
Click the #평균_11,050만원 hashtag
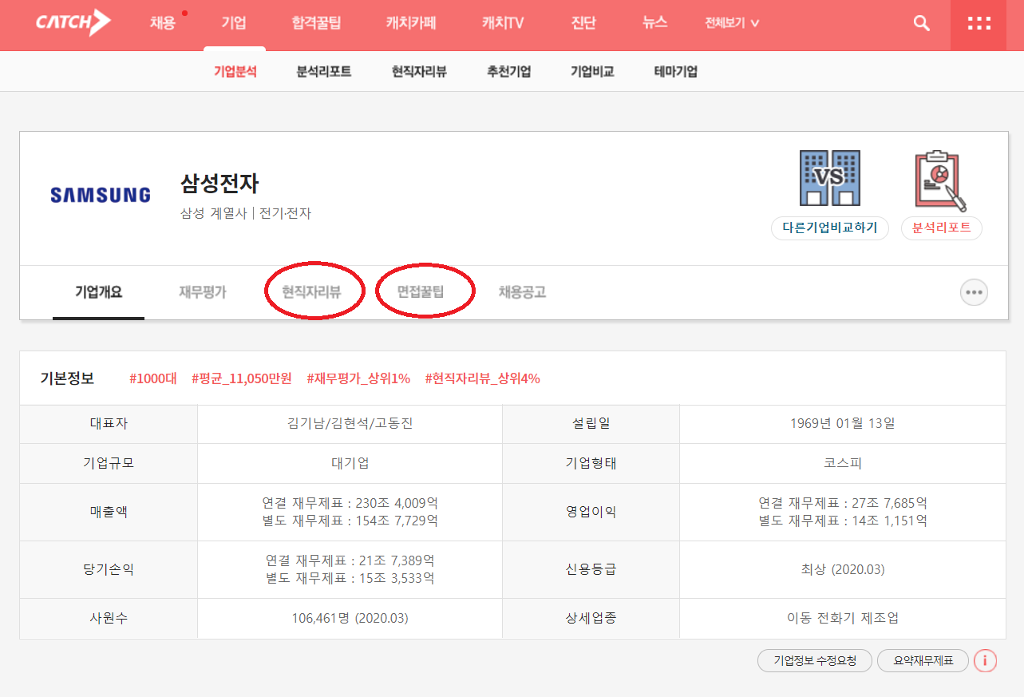[242, 378]
